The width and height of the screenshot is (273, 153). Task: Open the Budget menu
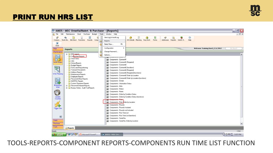pos(95,34)
